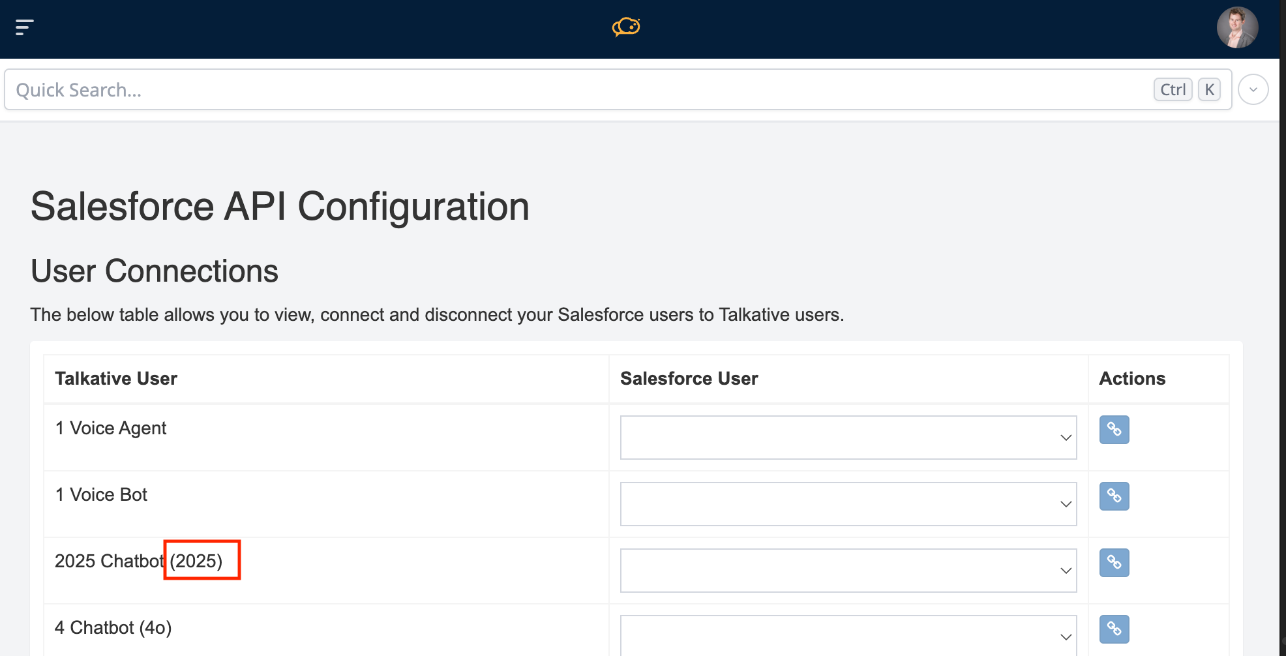Expand the circular chevron beside Quick Search
This screenshot has height=656, width=1286.
coord(1253,90)
